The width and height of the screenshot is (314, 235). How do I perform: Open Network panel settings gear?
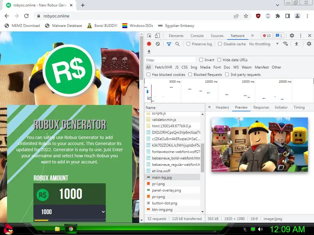coord(309,44)
